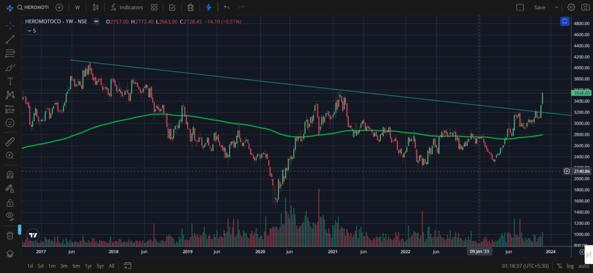Toggle magnet mode in left toolbar

pyautogui.click(x=10, y=175)
